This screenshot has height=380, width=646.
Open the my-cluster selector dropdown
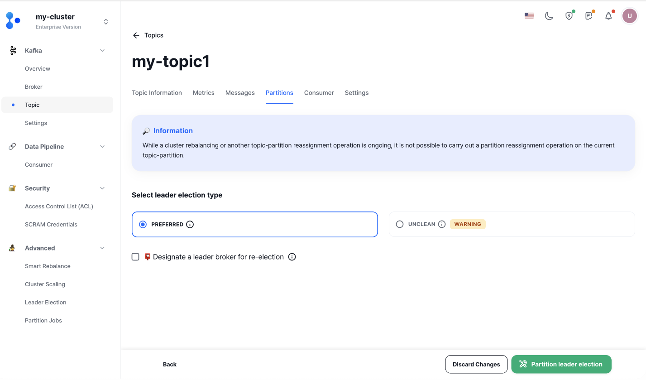(105, 22)
